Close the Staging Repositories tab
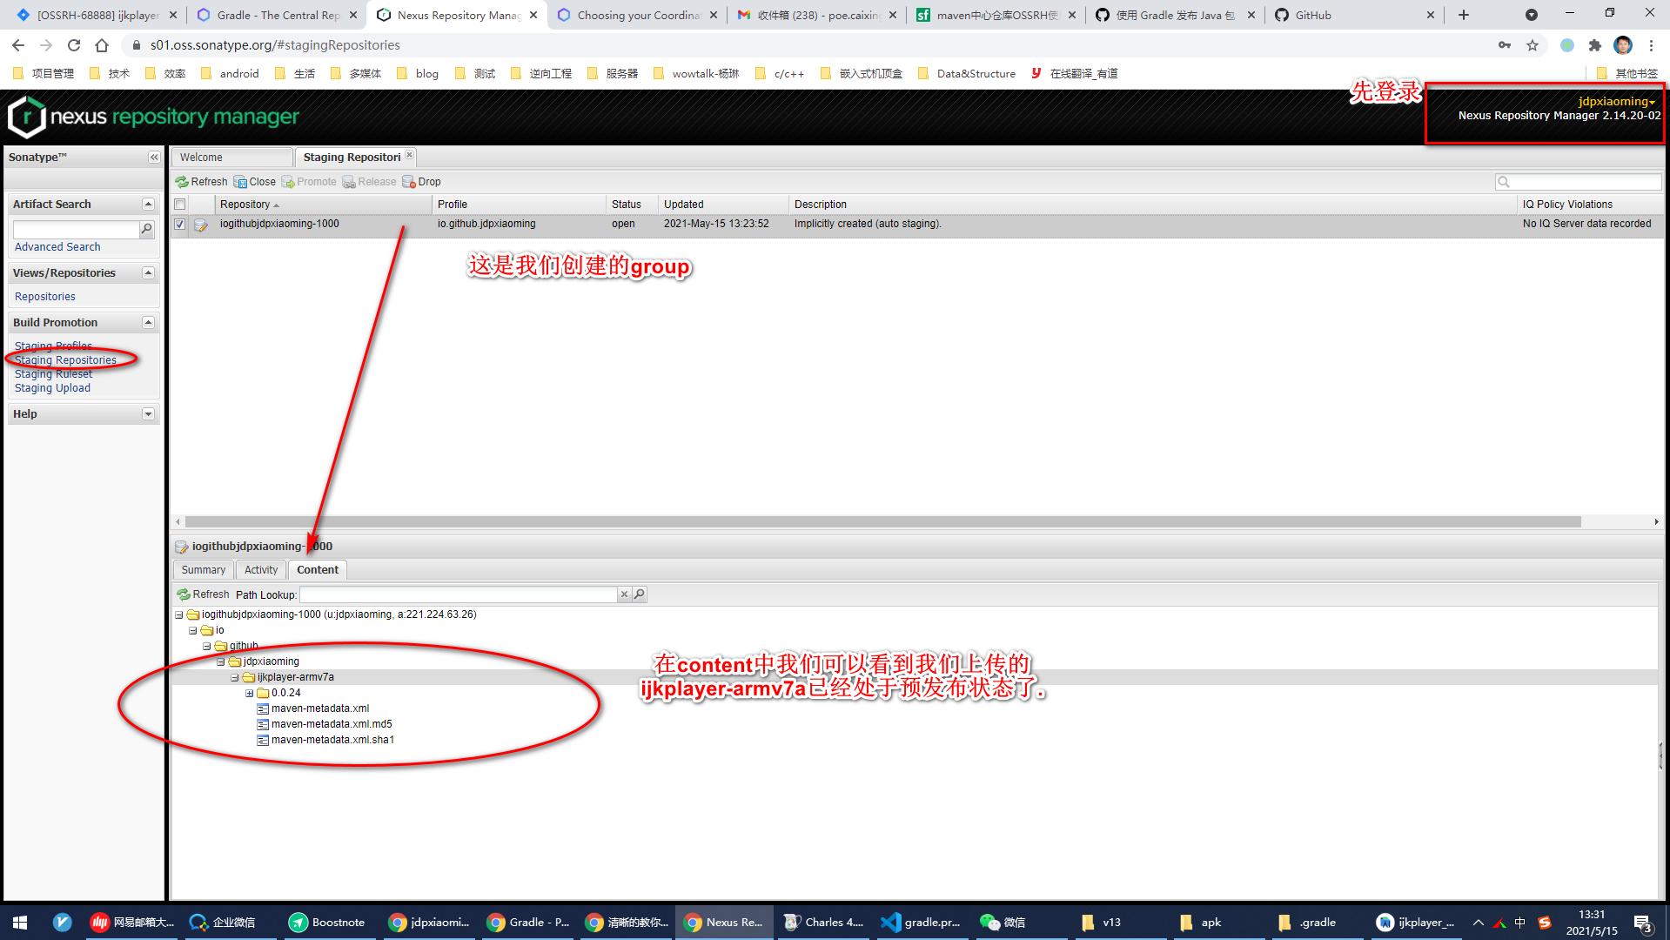1670x940 pixels. point(409,156)
